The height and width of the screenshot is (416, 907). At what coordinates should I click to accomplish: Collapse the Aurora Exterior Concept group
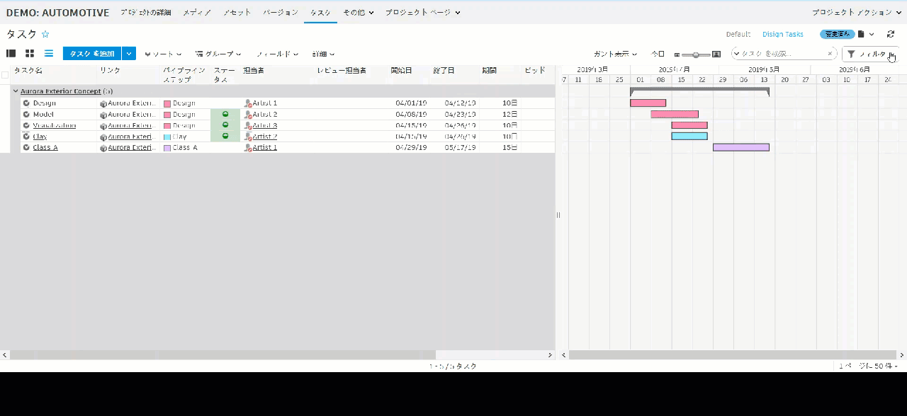pos(16,91)
